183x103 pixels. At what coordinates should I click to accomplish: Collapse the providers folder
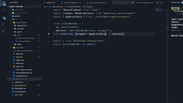coord(20,48)
